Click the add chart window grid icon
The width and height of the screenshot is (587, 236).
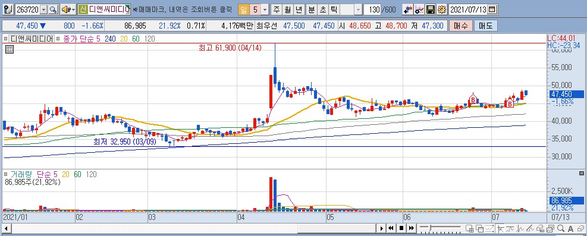coord(469,228)
